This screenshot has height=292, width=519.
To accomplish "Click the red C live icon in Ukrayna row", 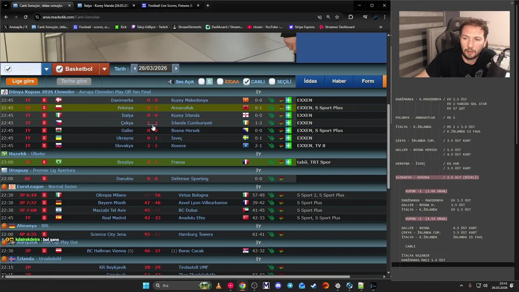I will 44,138.
